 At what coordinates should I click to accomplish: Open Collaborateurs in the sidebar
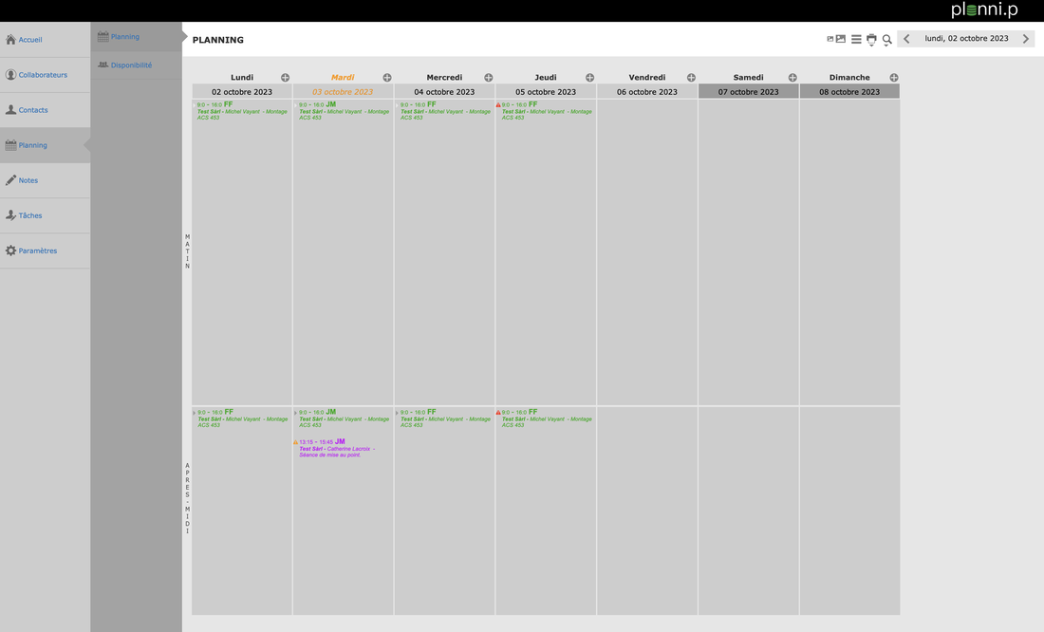(43, 75)
